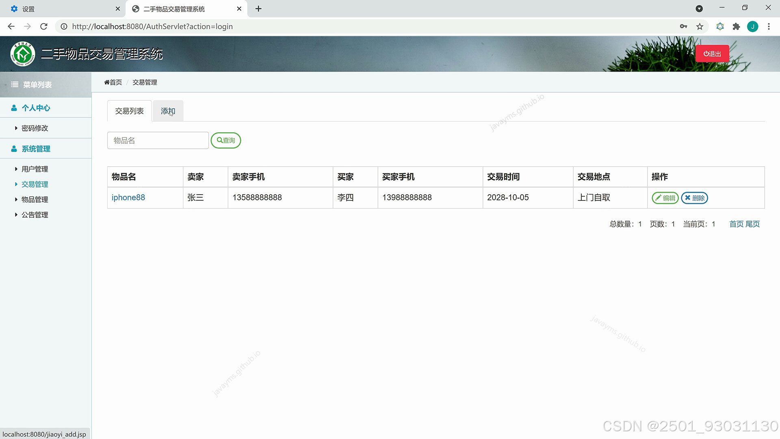Open saved password key icon
780x439 pixels.
click(x=683, y=26)
